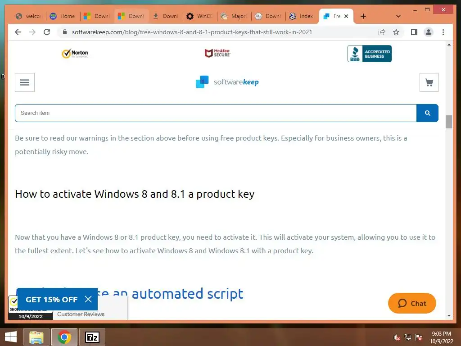461x346 pixels.
Task: Click the network tray icon
Action: (x=408, y=337)
